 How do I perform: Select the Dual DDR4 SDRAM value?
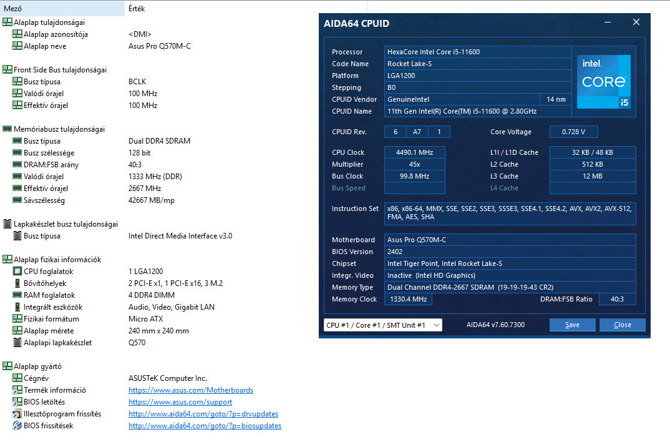[x=159, y=140]
